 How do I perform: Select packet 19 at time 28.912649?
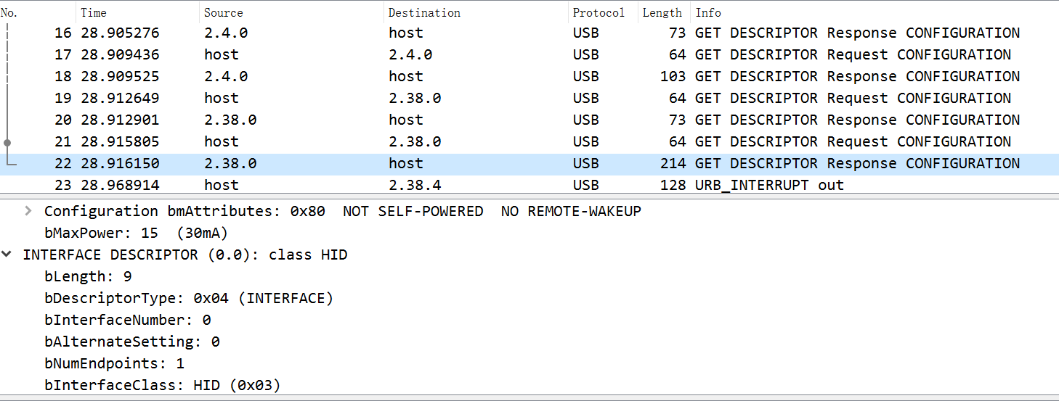[x=508, y=98]
